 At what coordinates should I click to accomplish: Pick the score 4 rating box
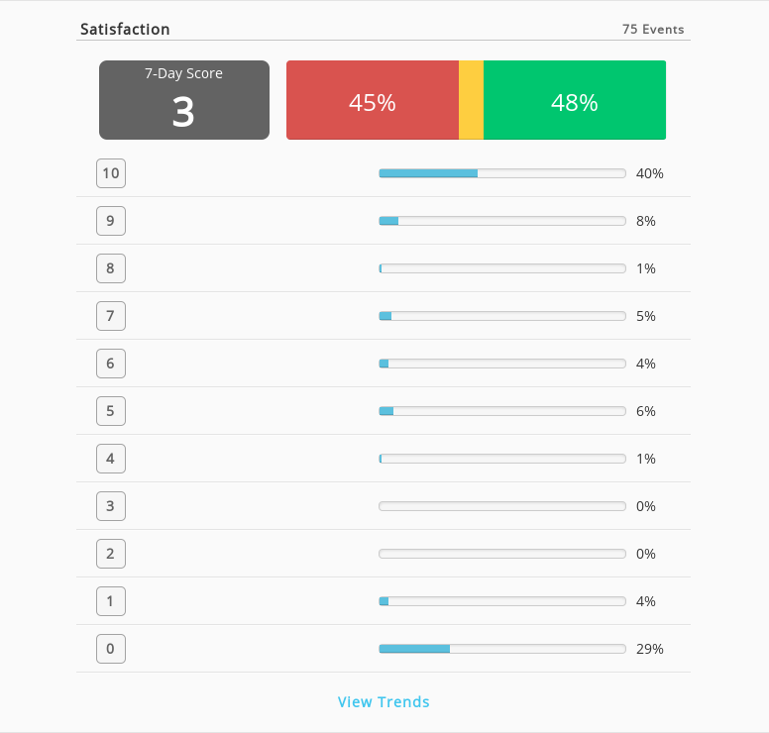pos(111,459)
